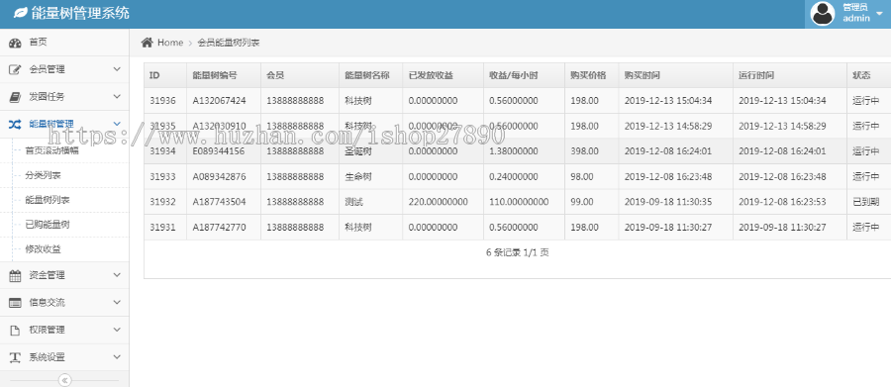Image resolution: width=891 pixels, height=387 pixels.
Task: Go to Home breadcrumb link
Action: (170, 43)
